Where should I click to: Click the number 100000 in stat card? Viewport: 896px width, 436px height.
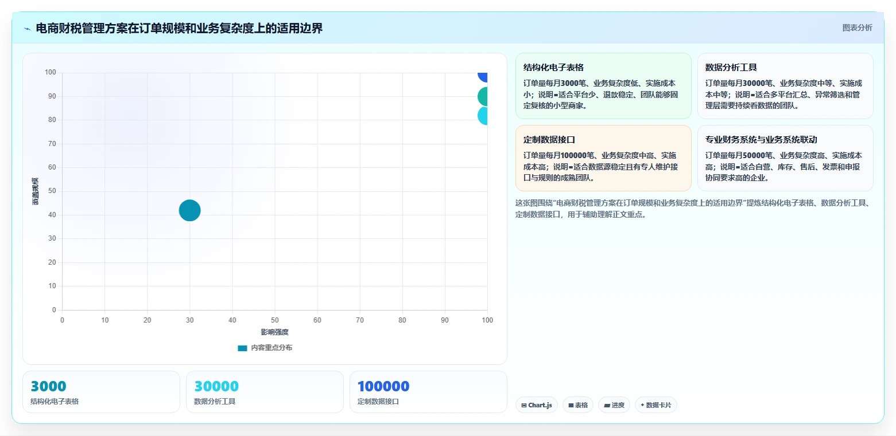click(x=383, y=386)
